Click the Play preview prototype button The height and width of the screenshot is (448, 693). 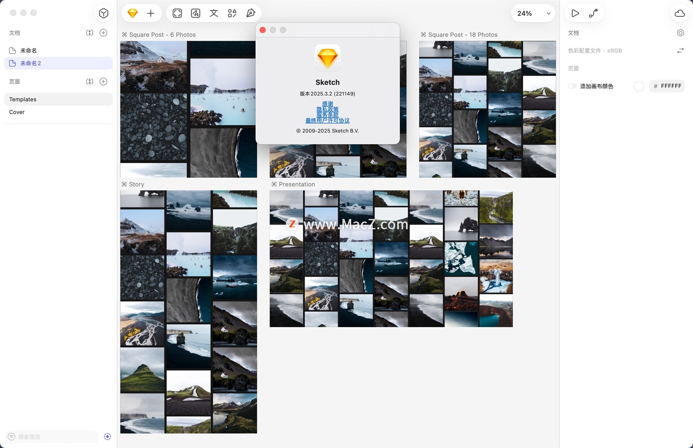(575, 13)
